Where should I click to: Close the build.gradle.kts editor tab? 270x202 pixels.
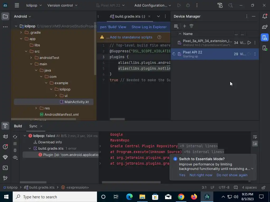click(149, 16)
